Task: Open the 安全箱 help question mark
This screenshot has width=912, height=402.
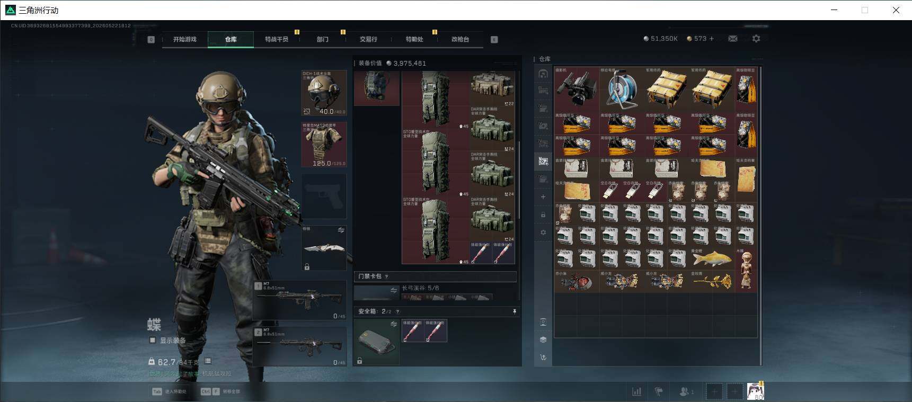Action: (x=397, y=311)
